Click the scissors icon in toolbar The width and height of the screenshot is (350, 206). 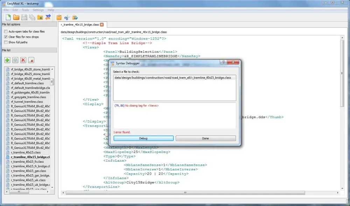tap(67, 17)
